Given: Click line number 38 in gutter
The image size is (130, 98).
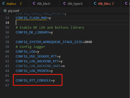Looking at the screenshot, I should click(x=7, y=42).
